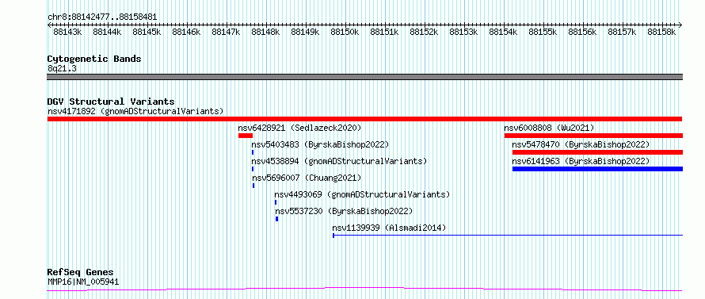Click the DGV Structural Variants track title
705x299 pixels.
point(111,102)
